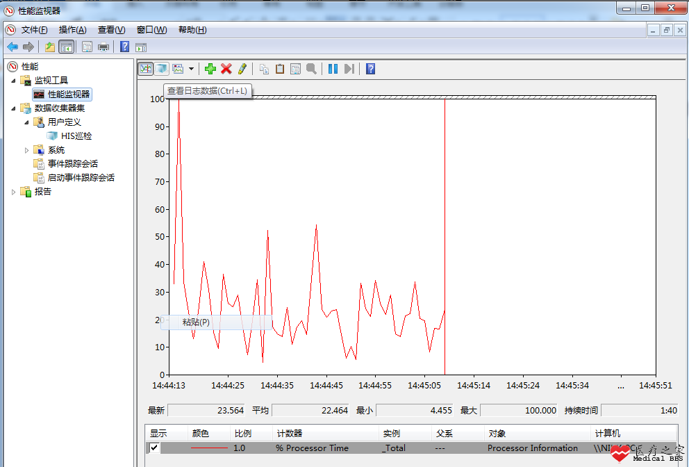Click the Paste counter list clipboard icon
Viewport: 689px width, 467px height.
pyautogui.click(x=280, y=69)
